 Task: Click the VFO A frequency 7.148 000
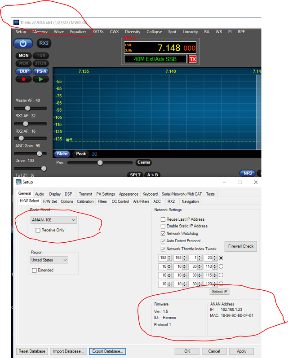176,48
